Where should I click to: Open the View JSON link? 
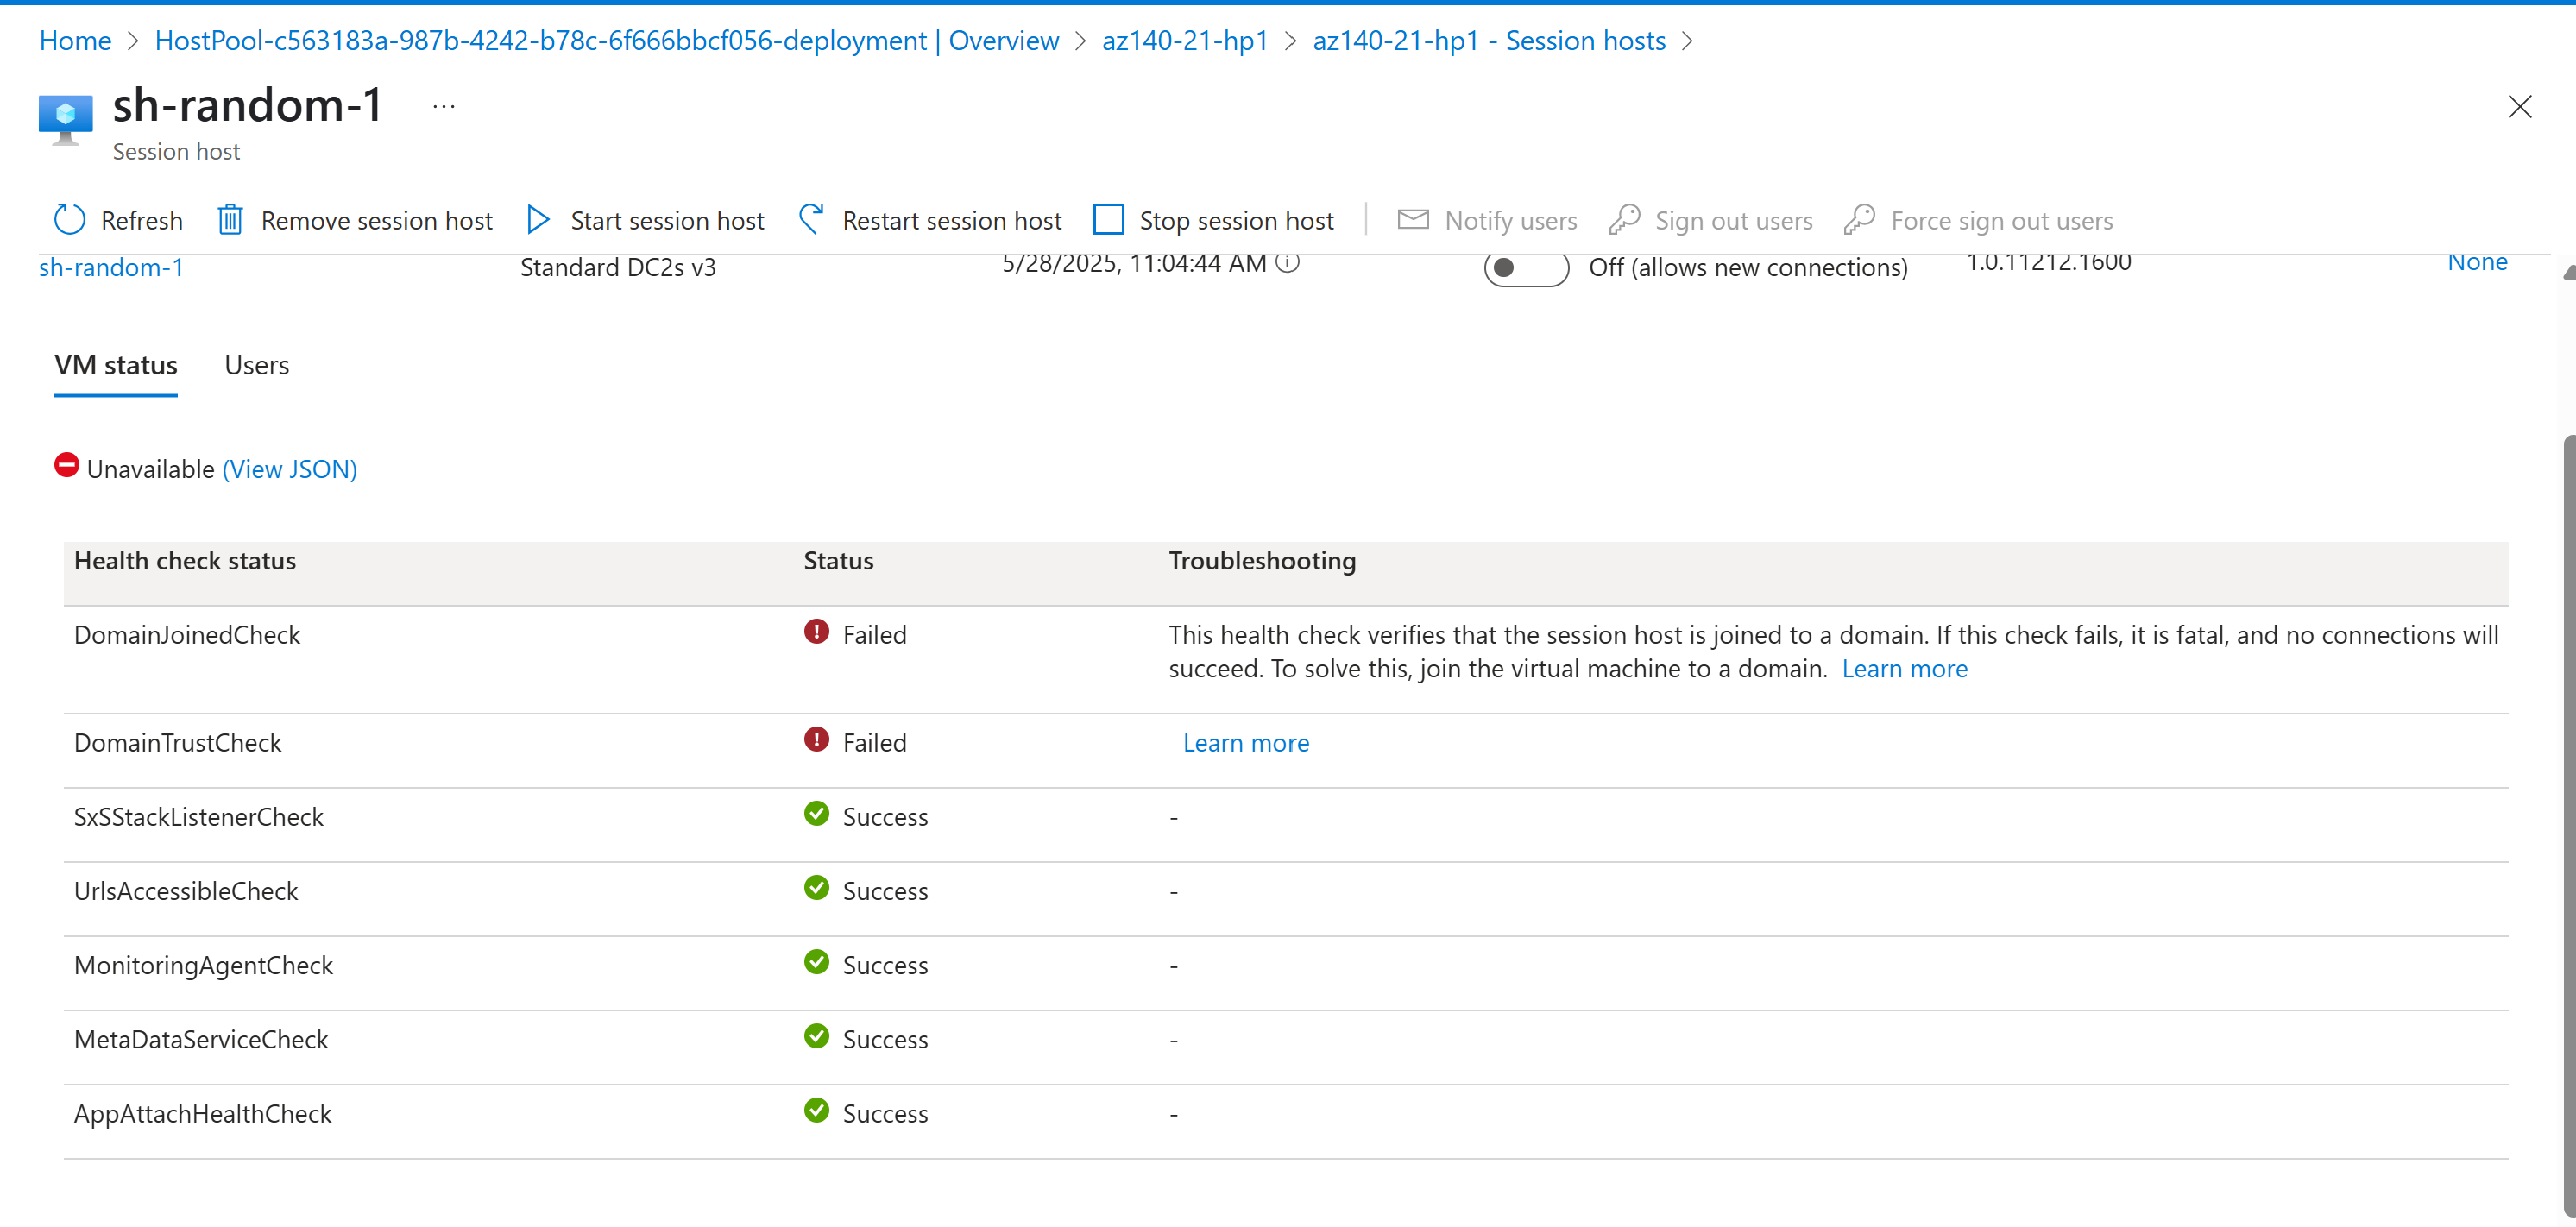[x=289, y=469]
